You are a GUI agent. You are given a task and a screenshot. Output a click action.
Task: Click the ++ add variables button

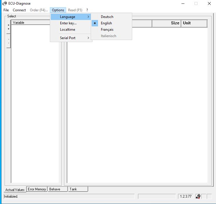[8, 27]
